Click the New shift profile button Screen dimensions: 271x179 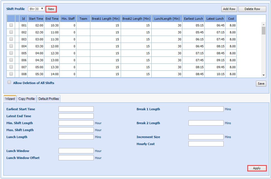51,9
